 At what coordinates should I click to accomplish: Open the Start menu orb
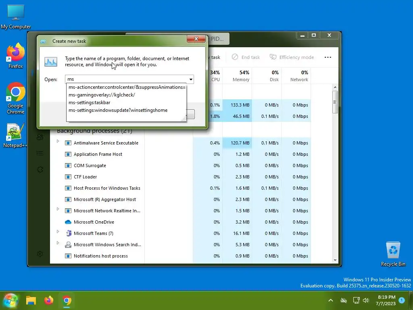coord(10,300)
